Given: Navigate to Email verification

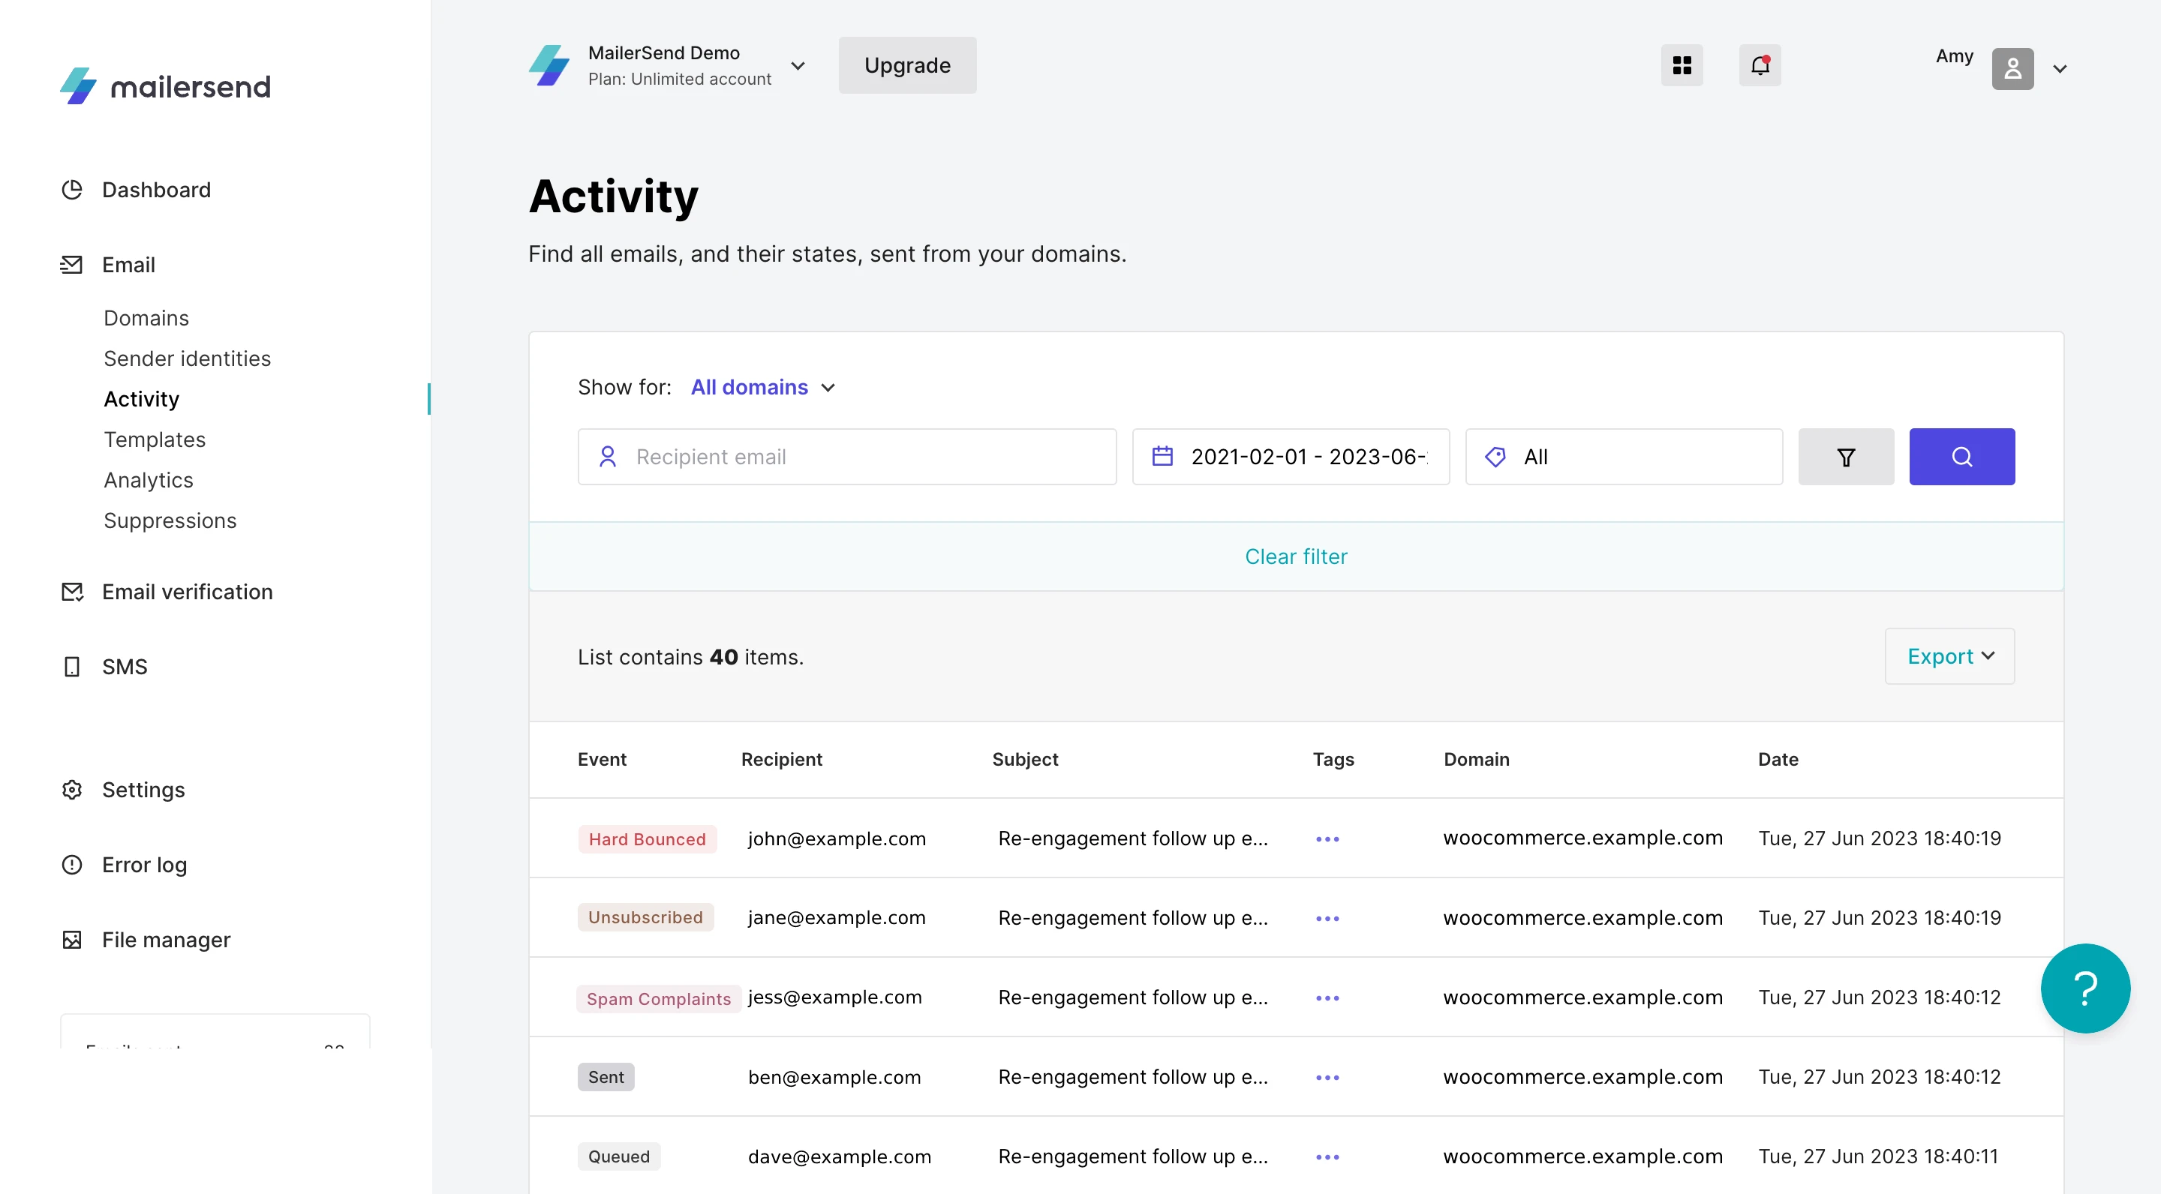Looking at the screenshot, I should tap(187, 592).
